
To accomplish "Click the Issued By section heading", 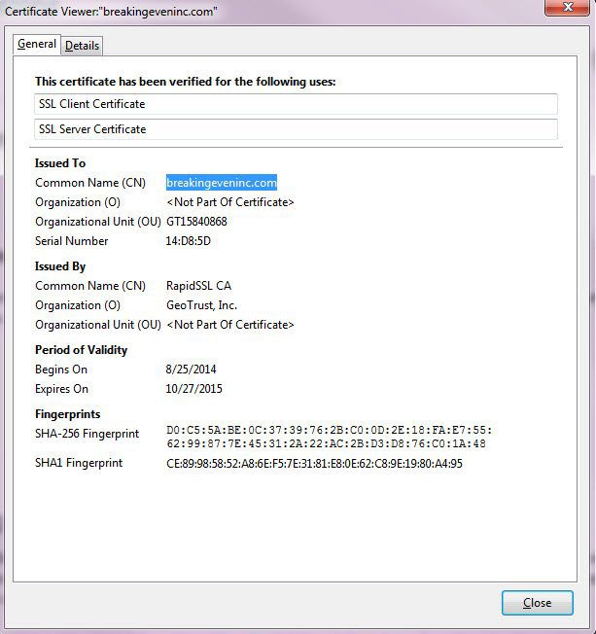I will pyautogui.click(x=60, y=266).
